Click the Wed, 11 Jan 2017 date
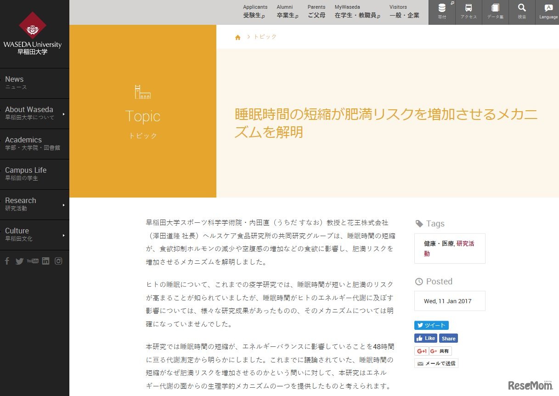The height and width of the screenshot is (396, 559). 447,301
